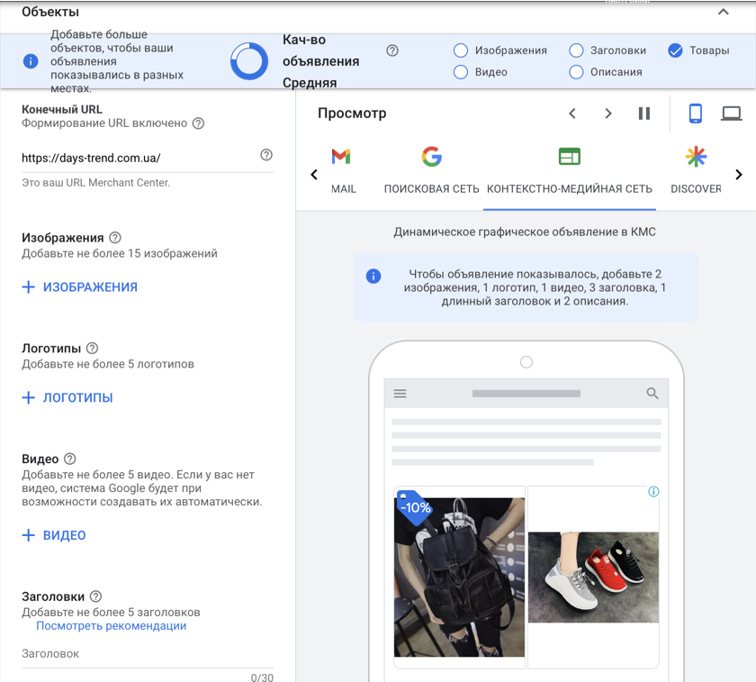Click the ad info icon above sneakers
756x682 pixels.
tap(653, 492)
